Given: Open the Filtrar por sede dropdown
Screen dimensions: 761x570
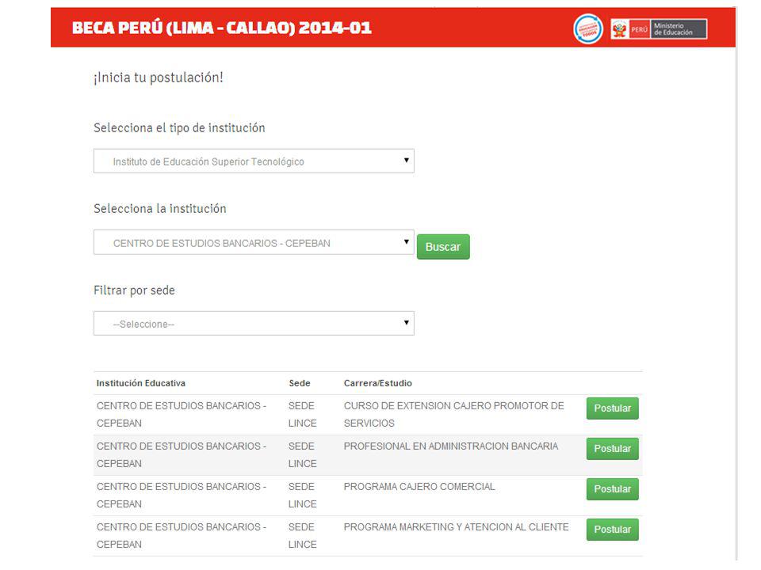Looking at the screenshot, I should pyautogui.click(x=254, y=323).
